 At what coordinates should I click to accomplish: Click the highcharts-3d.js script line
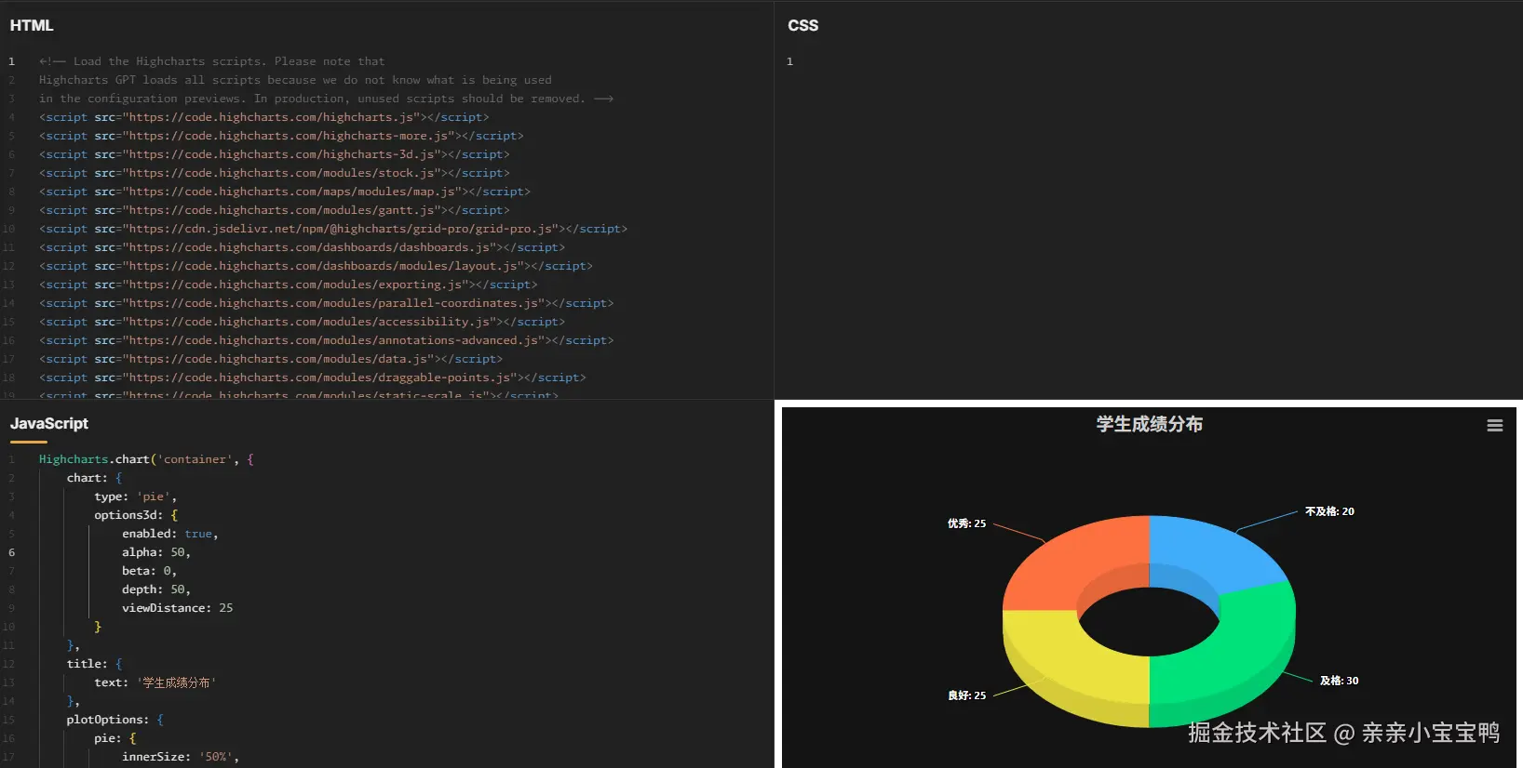tap(274, 154)
